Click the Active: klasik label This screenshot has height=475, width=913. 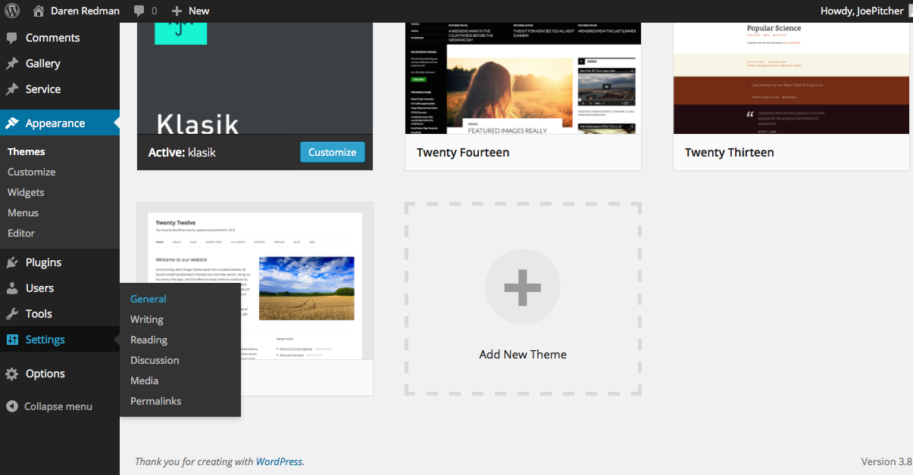coord(182,152)
